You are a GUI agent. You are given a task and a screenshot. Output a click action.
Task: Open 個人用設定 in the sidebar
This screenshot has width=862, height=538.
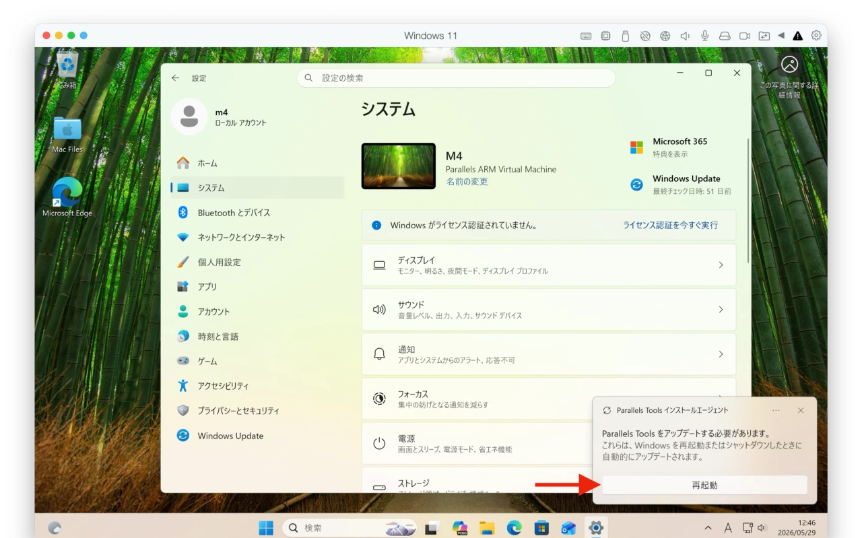tap(257, 262)
